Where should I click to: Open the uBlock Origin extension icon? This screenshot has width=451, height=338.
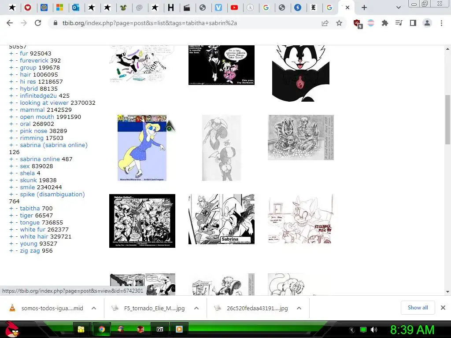click(358, 24)
